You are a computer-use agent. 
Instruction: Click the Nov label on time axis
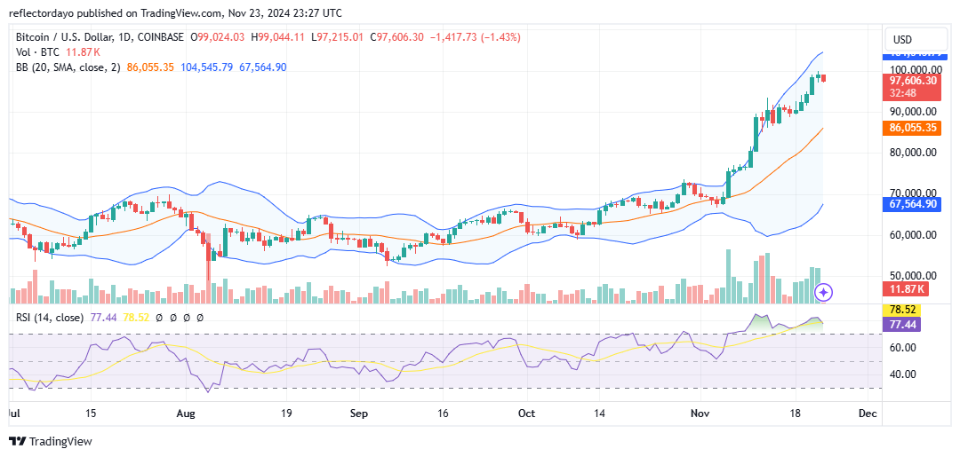coord(700,414)
